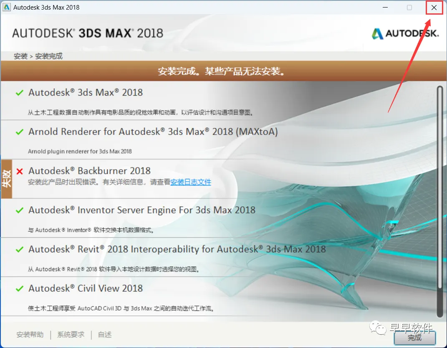Click the green check beside Arnold Renderer
Image resolution: width=447 pixels, height=348 pixels.
pos(19,132)
